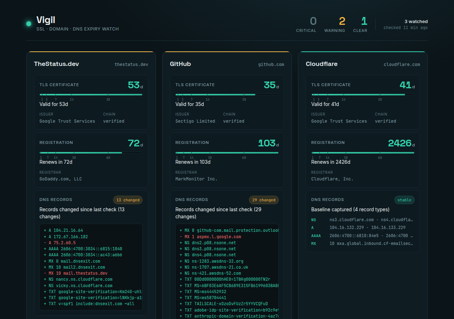The image size is (454, 319).
Task: Click 'Baseline captured (4 record types)' text
Action: (x=350, y=209)
